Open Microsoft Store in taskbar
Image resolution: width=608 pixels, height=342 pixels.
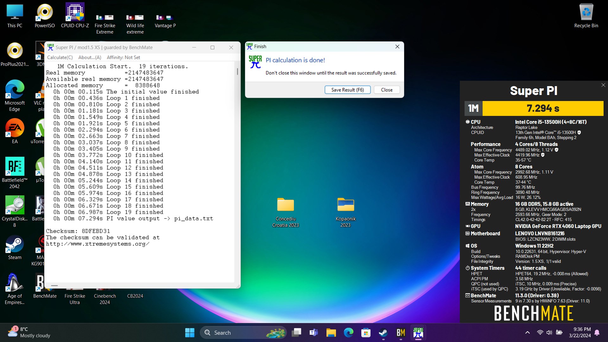tap(366, 332)
